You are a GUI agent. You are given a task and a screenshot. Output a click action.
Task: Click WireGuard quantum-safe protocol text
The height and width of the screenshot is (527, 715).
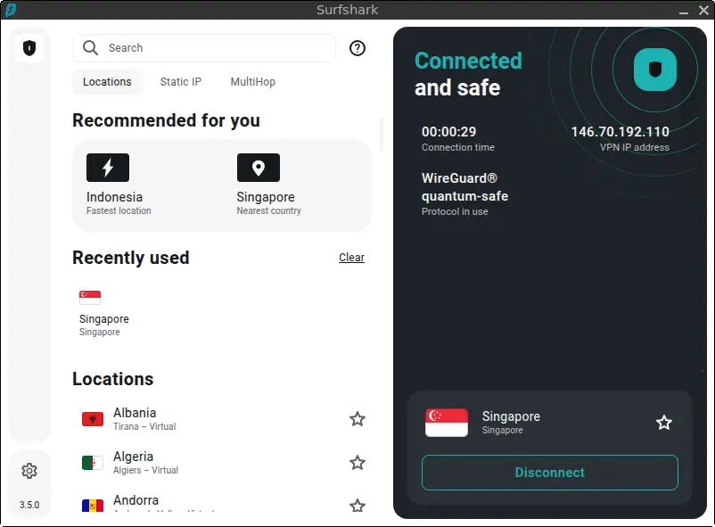464,187
